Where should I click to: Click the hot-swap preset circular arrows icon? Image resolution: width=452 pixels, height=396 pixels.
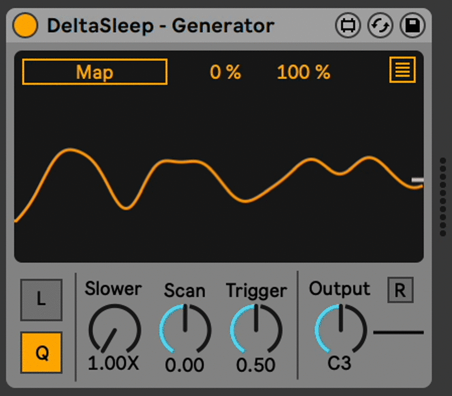[x=380, y=26]
